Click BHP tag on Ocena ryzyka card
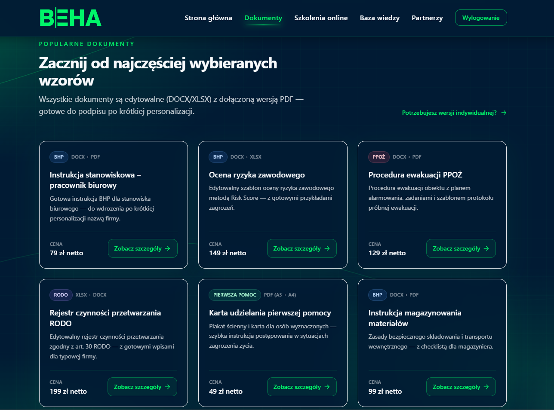The height and width of the screenshot is (410, 554). (218, 157)
